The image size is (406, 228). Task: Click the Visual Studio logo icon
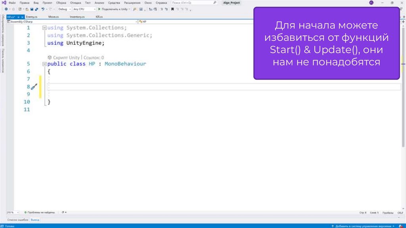pos(4,3)
